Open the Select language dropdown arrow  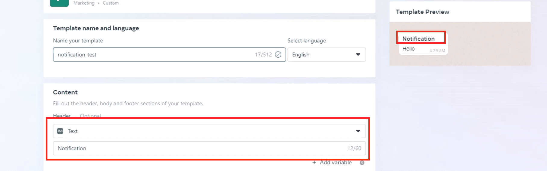coord(358,55)
